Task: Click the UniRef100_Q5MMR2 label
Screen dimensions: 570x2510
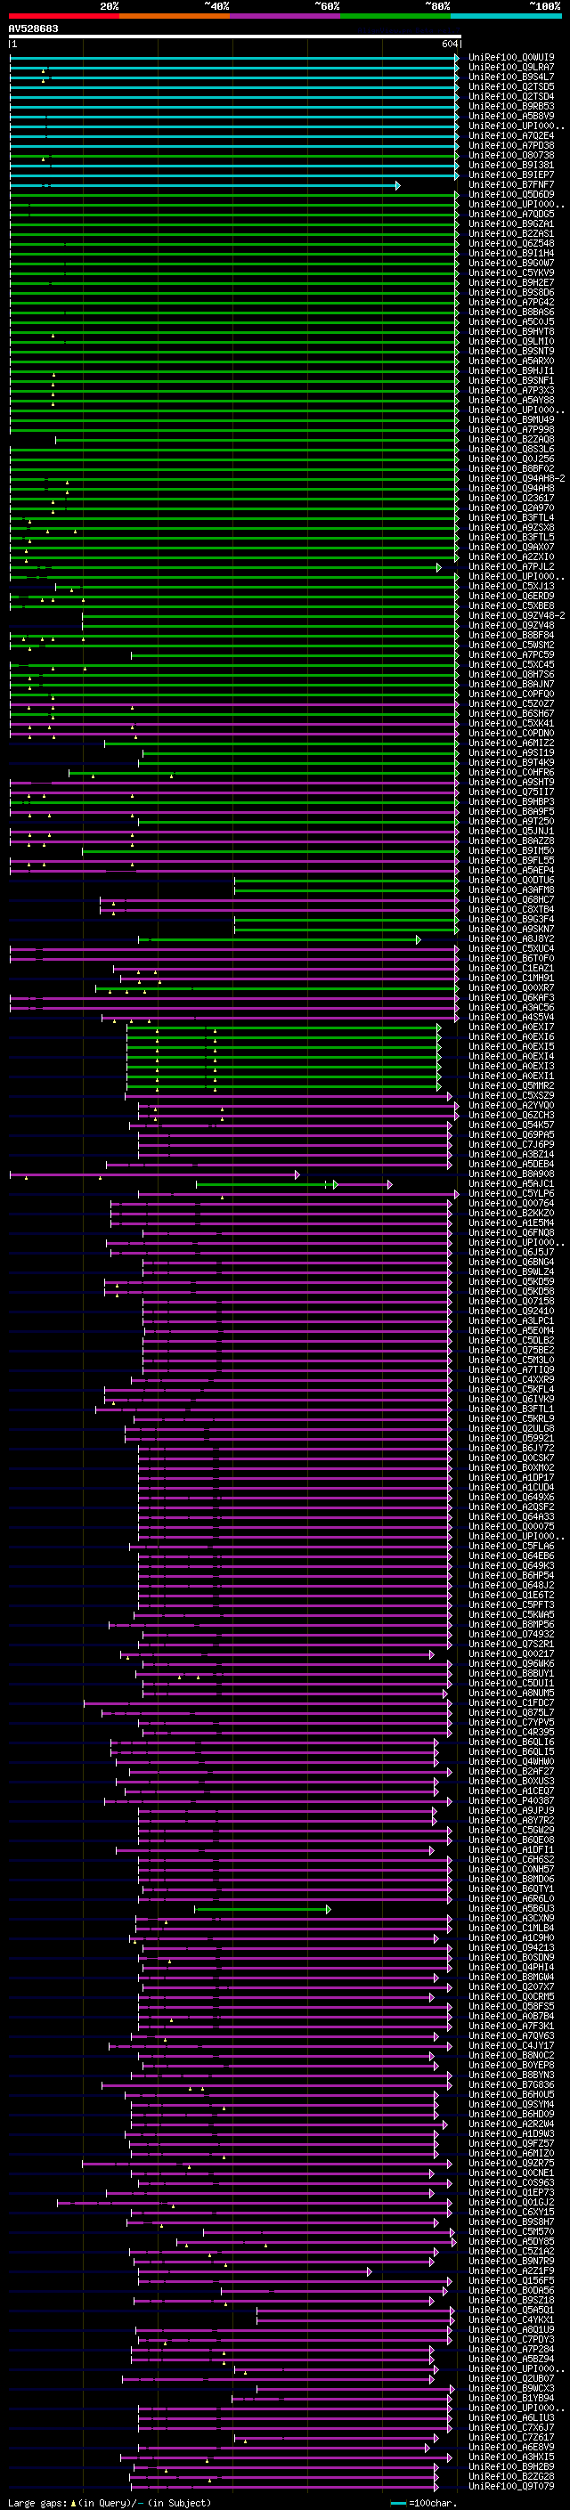Action: [511, 1086]
